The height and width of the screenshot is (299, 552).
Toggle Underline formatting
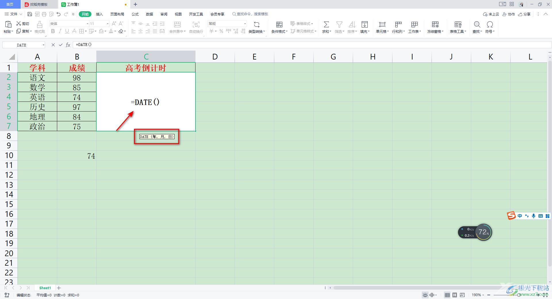(67, 31)
